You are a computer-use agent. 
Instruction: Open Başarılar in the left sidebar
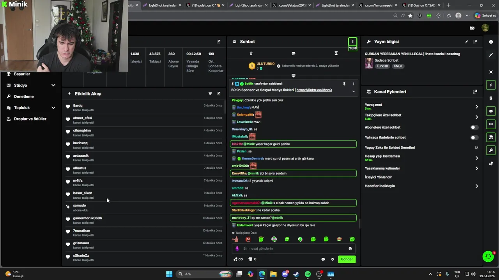pos(22,74)
